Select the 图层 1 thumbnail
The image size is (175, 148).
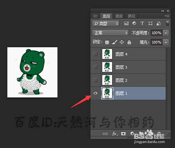[107, 93]
